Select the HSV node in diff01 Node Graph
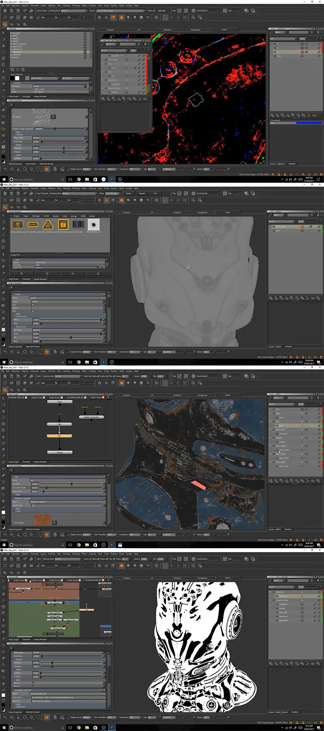The height and width of the screenshot is (731, 324). coord(59,436)
